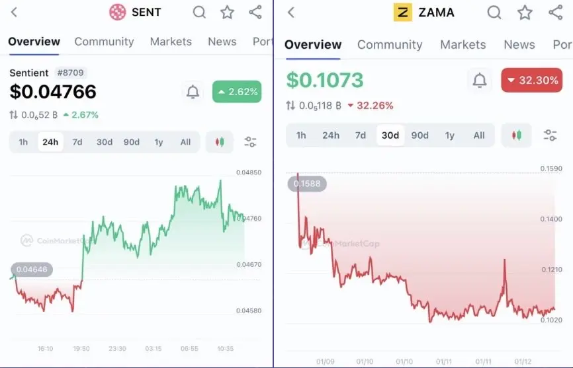Swap the SENT price currency via the arrows

pyautogui.click(x=13, y=115)
